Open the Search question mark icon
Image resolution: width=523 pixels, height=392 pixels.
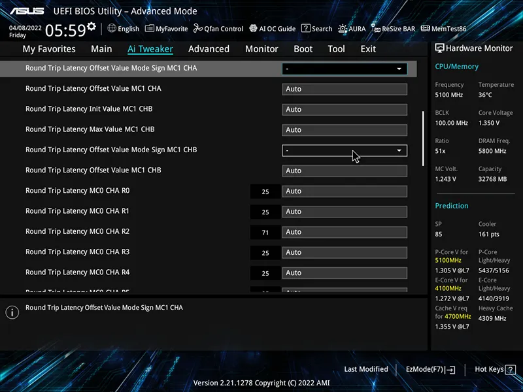(x=305, y=28)
